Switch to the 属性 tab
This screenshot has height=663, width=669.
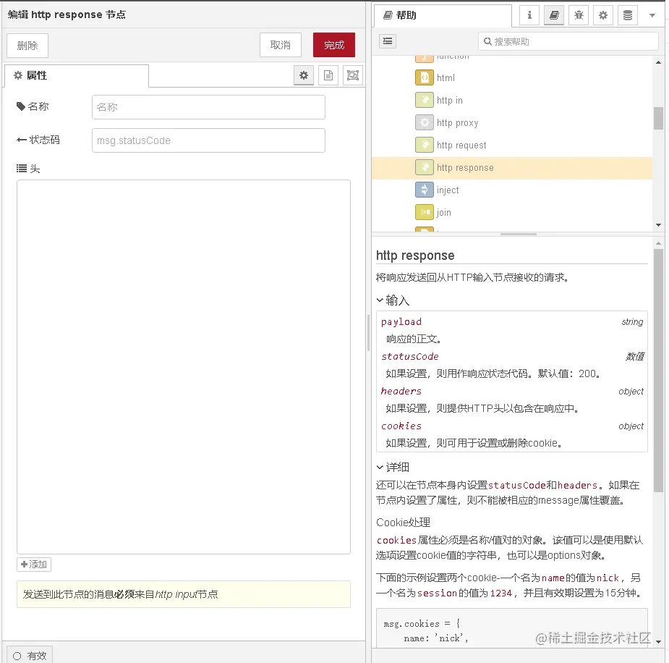77,75
